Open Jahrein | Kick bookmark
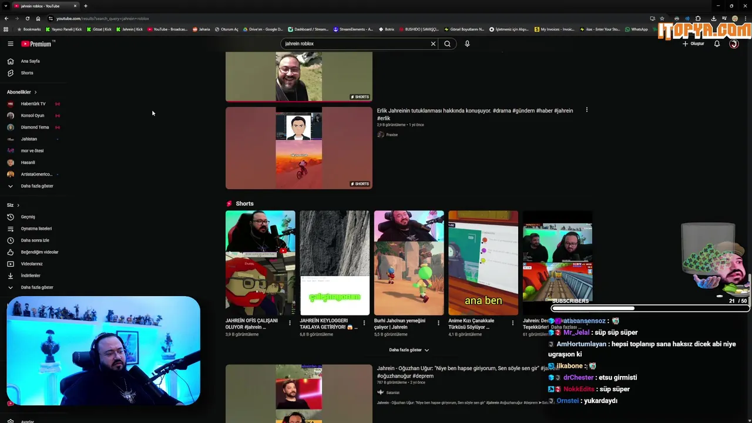The height and width of the screenshot is (423, 752). (x=129, y=29)
